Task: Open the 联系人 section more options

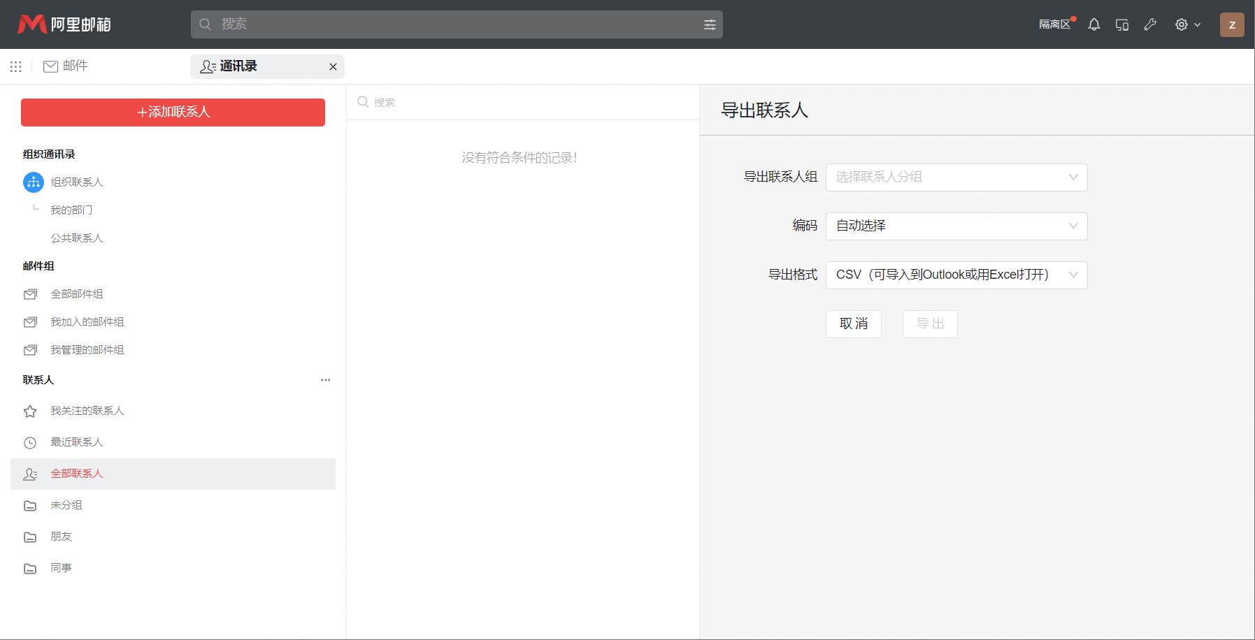Action: [325, 380]
